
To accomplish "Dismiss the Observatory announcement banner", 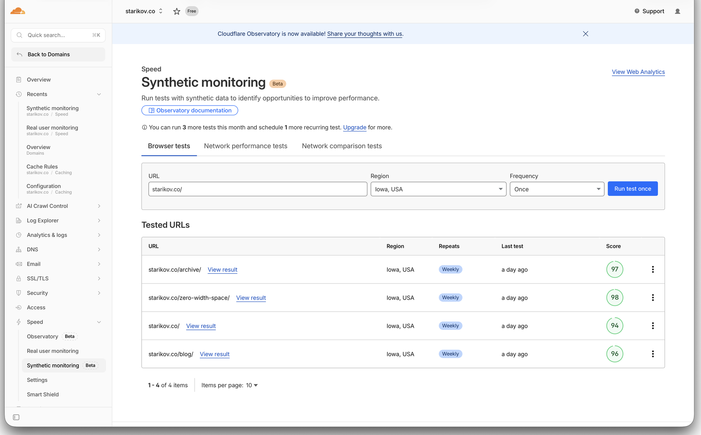I will [585, 34].
